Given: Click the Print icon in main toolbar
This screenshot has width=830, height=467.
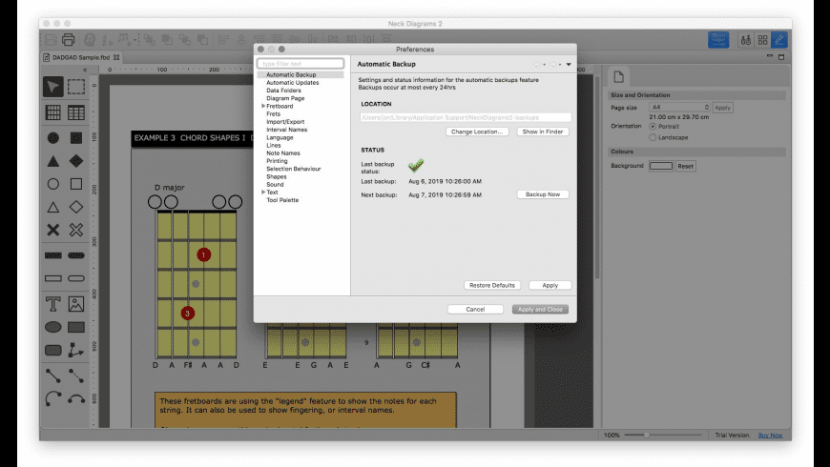Looking at the screenshot, I should [x=69, y=40].
